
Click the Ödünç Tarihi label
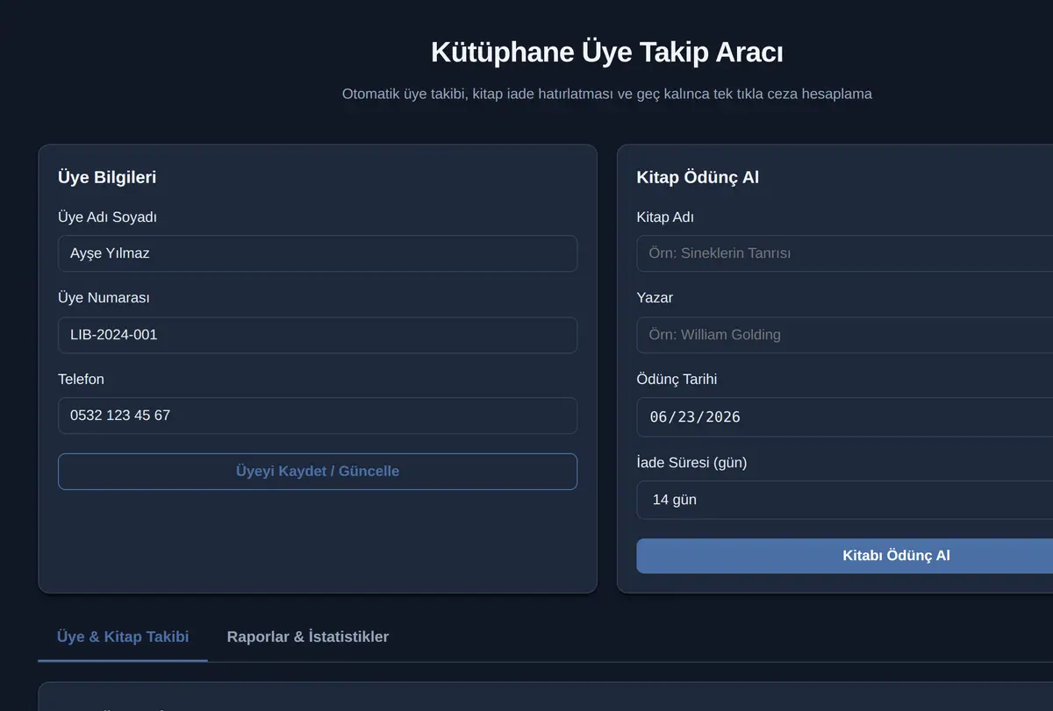pyautogui.click(x=677, y=379)
